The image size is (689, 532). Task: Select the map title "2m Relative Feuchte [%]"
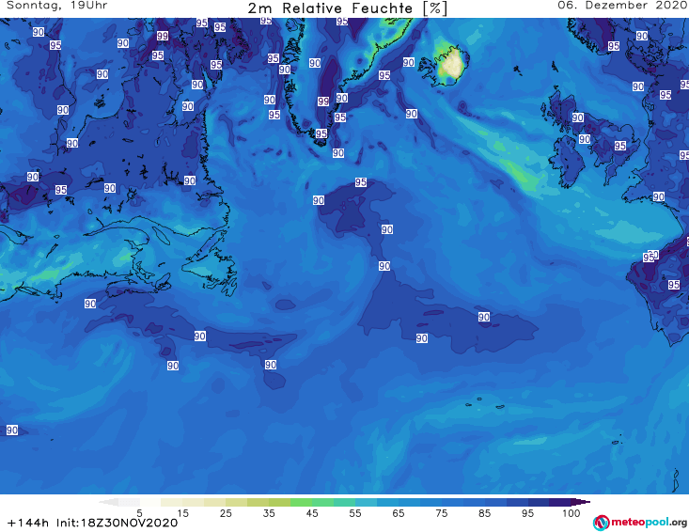click(x=347, y=8)
